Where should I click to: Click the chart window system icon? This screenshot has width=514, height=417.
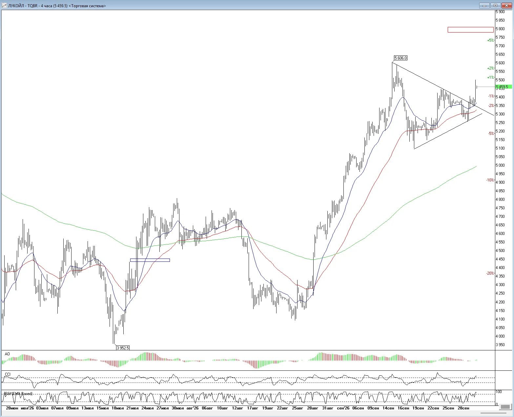4,6
